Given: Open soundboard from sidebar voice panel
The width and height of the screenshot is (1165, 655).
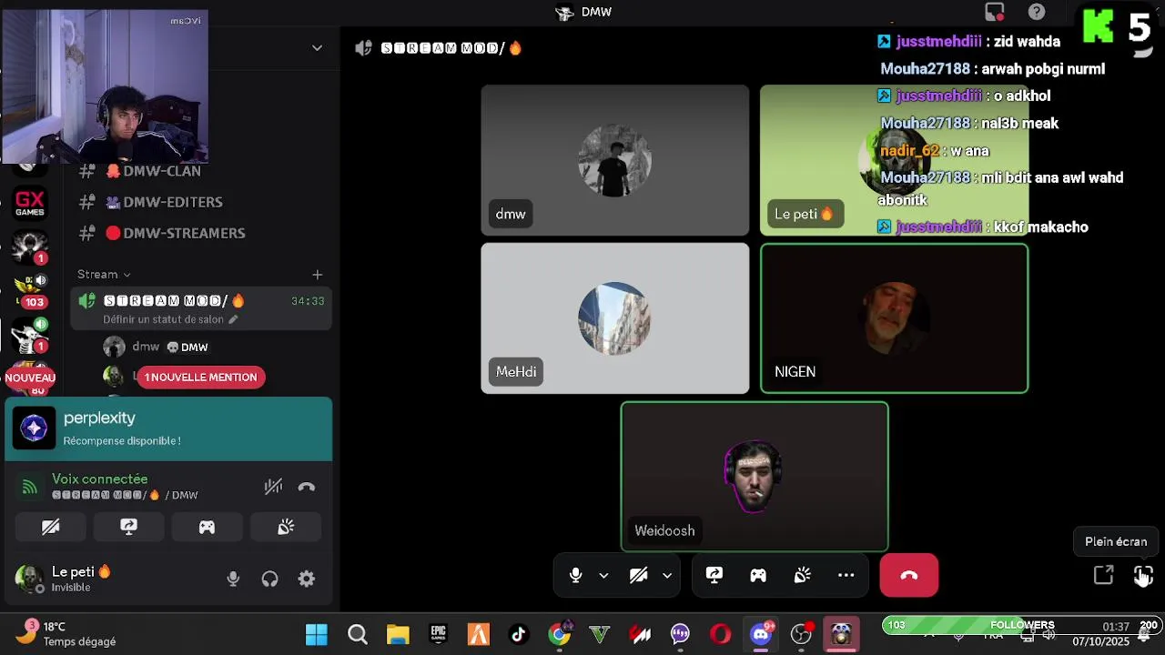Looking at the screenshot, I should point(286,527).
